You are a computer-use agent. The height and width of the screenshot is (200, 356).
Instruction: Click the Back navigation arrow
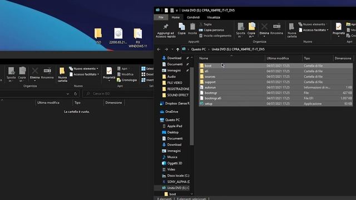pos(159,49)
